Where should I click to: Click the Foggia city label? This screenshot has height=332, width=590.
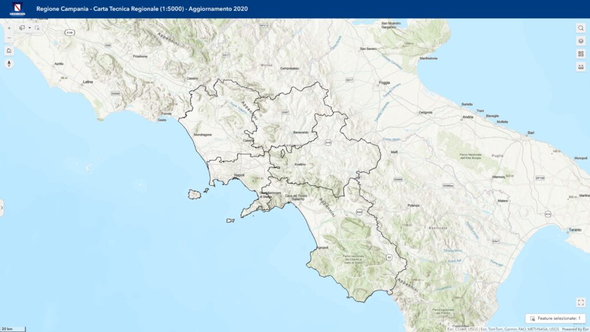(x=384, y=83)
